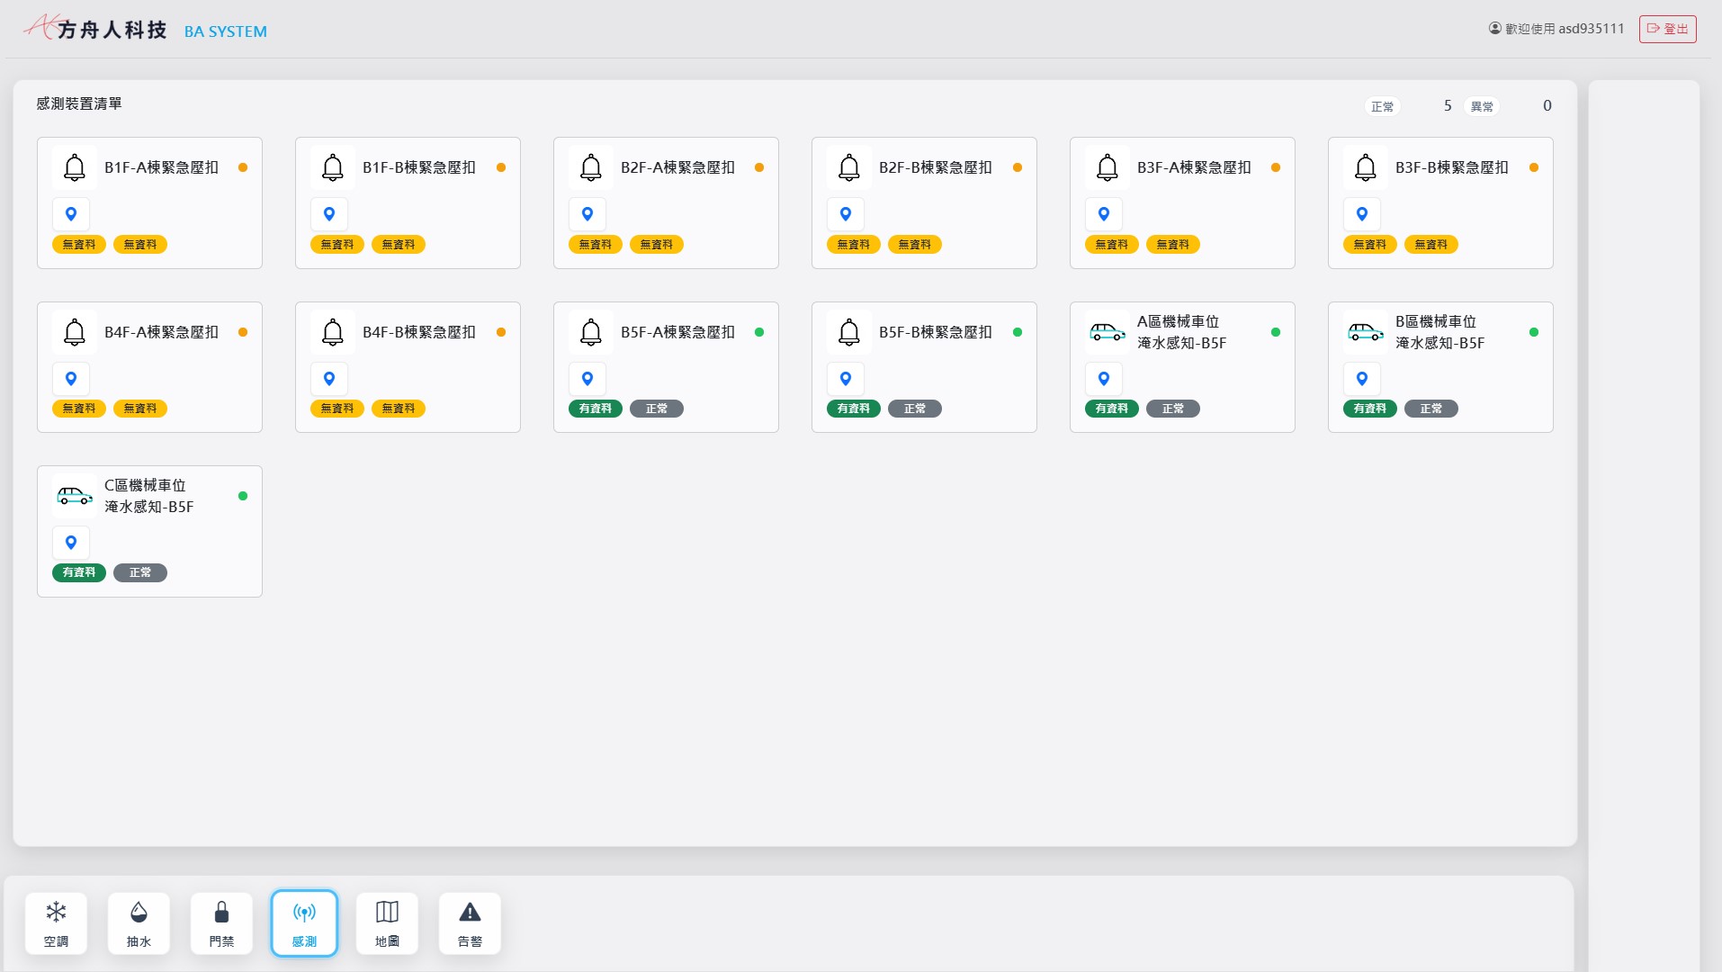Screen dimensions: 1722x972
Task: Click location pin on C區機械車位 card
Action: 71,543
